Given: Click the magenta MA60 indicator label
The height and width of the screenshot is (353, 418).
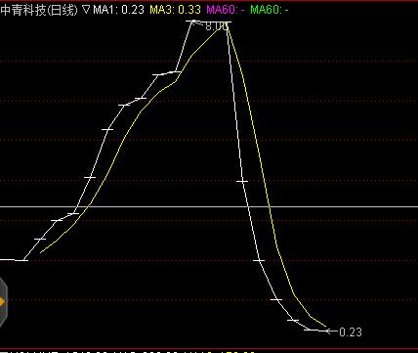Looking at the screenshot, I should click(226, 10).
